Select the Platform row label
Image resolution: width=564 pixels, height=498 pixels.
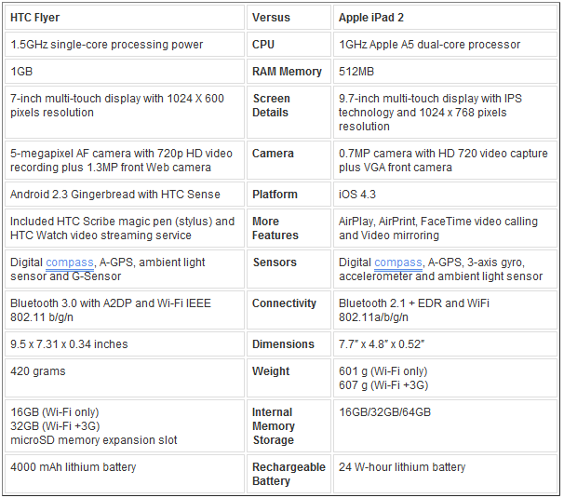coord(275,195)
